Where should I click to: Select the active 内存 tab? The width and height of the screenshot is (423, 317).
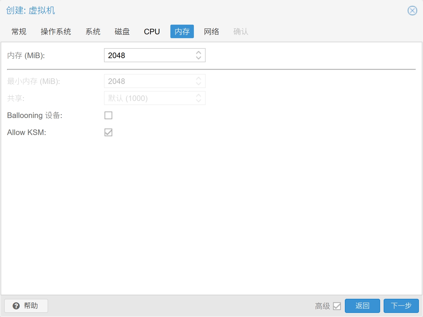pos(182,31)
